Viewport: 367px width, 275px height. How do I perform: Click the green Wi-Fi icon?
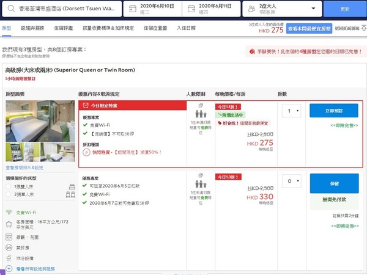[x=9, y=212]
